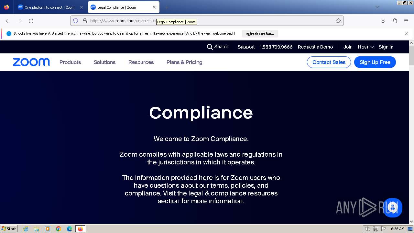This screenshot has width=414, height=233.
Task: Close the One platform to connect tab
Action: 81,7
